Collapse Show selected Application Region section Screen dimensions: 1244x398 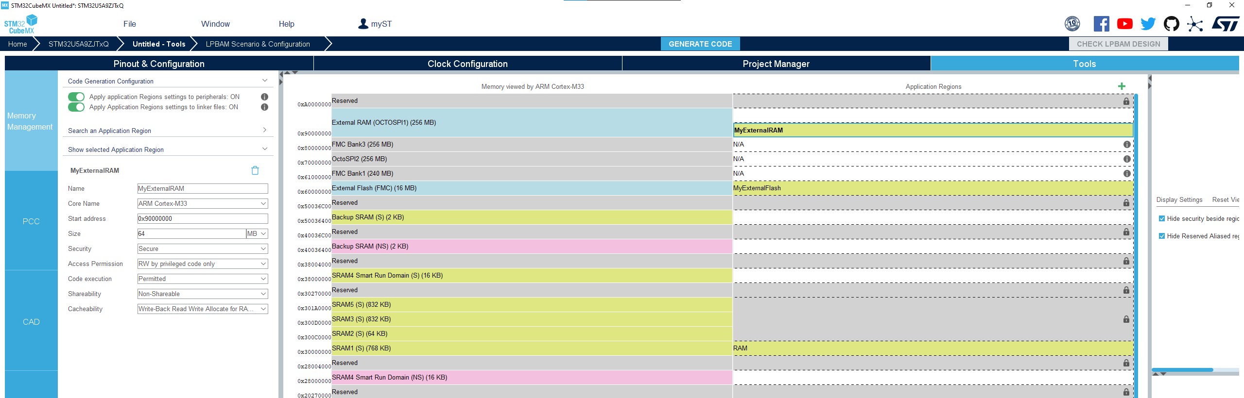coord(265,149)
